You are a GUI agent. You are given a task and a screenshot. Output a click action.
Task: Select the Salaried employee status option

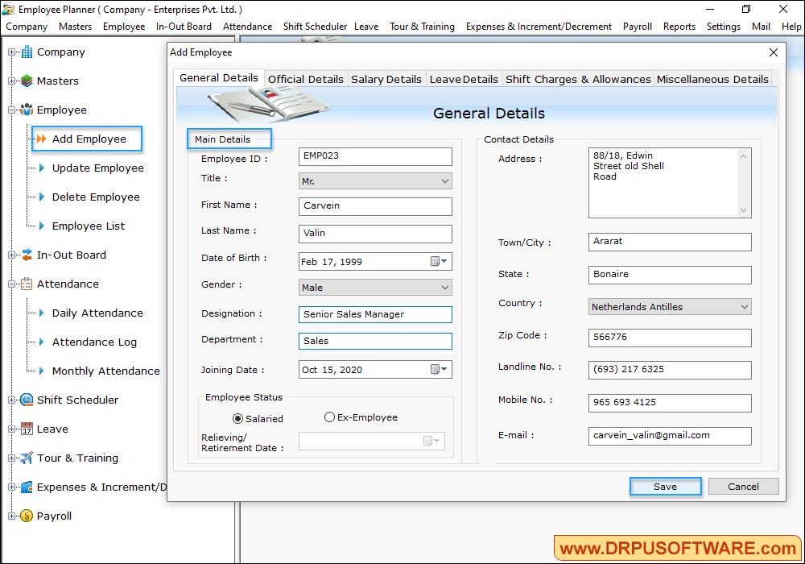coord(237,418)
